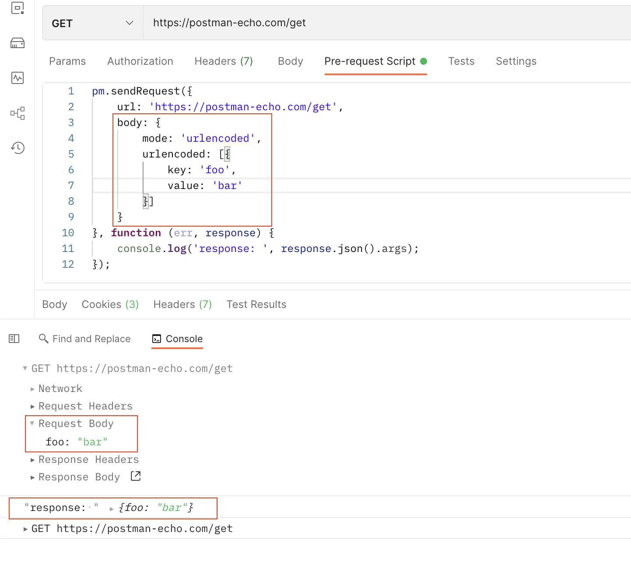Image resolution: width=631 pixels, height=574 pixels.
Task: Select the Collections icon at sidebar top
Action: pos(18,8)
